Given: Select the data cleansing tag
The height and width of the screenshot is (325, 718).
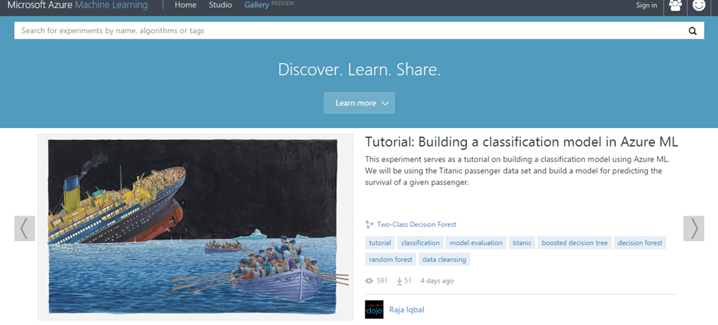Looking at the screenshot, I should click(x=444, y=260).
